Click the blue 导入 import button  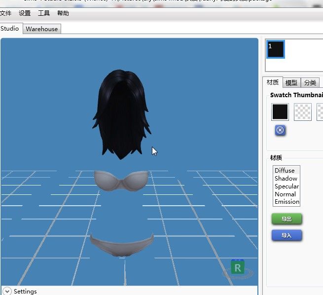click(x=287, y=235)
